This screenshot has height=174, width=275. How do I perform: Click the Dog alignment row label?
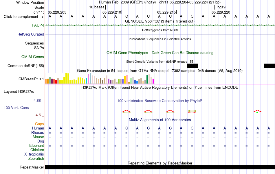point(41,141)
